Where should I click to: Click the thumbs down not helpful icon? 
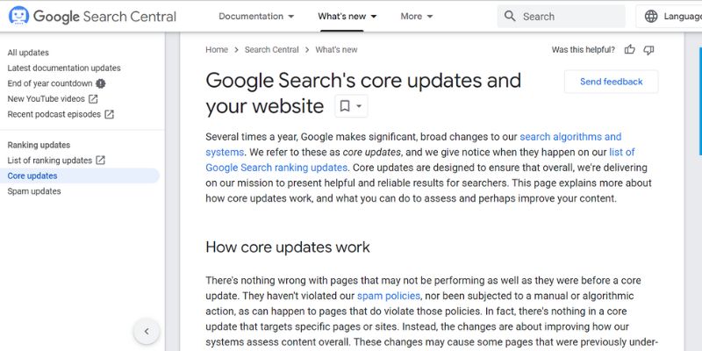point(648,50)
